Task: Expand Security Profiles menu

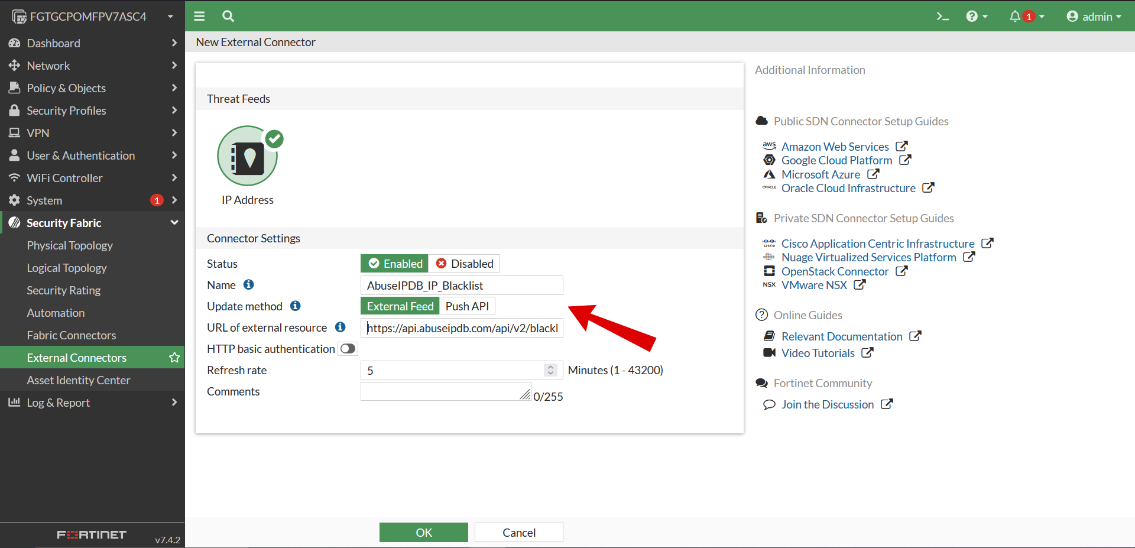Action: pos(92,111)
